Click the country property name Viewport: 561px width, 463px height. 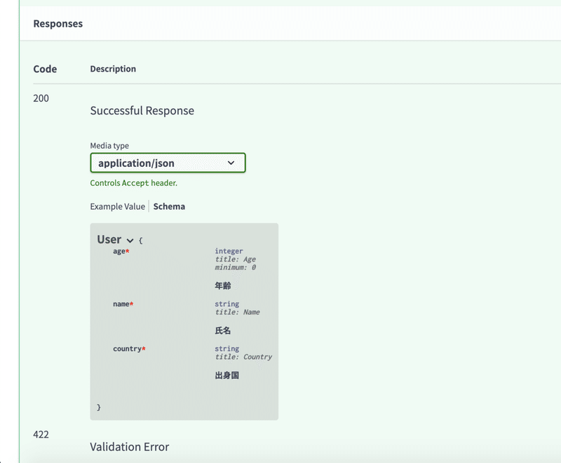point(128,349)
